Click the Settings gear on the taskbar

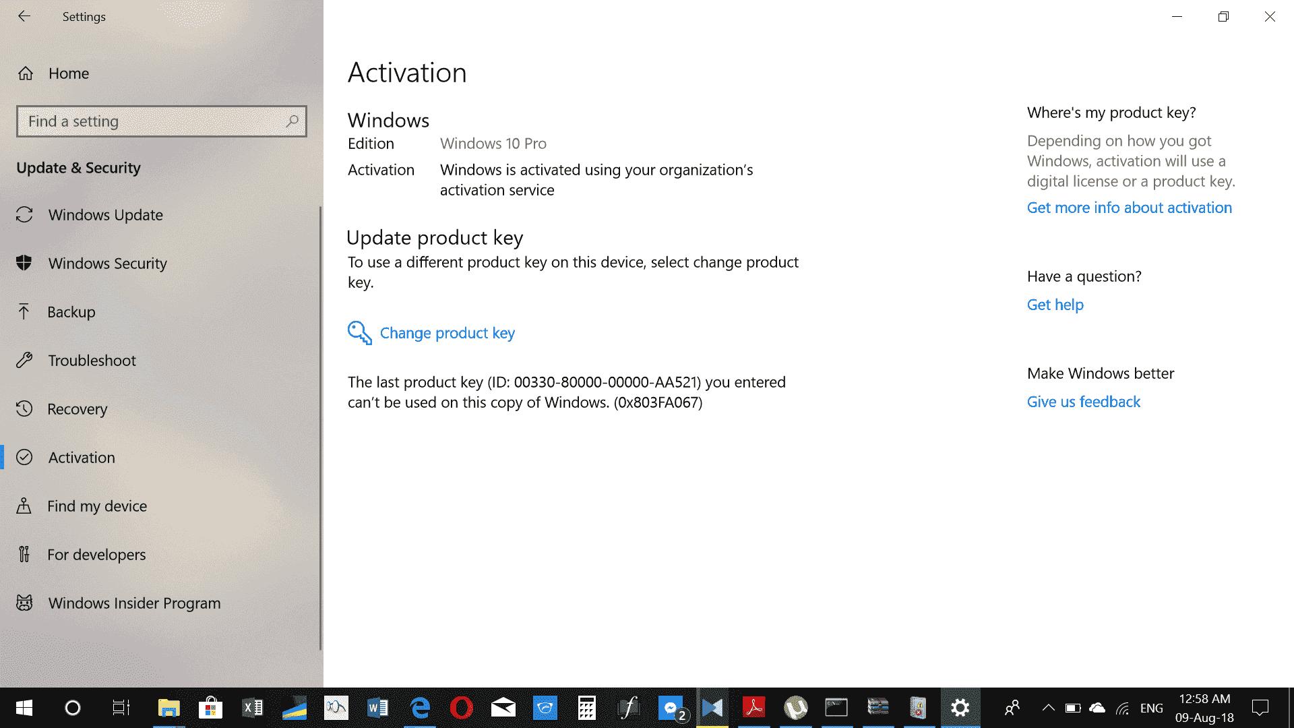pos(960,708)
